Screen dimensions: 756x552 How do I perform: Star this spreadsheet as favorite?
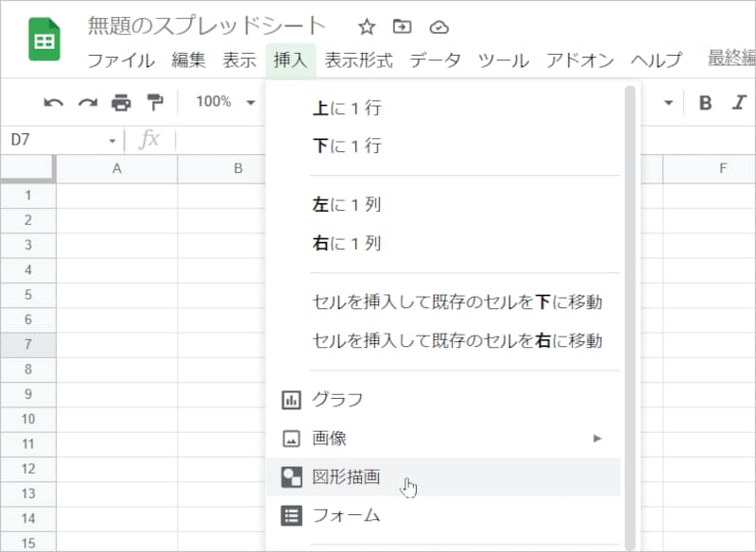[366, 28]
